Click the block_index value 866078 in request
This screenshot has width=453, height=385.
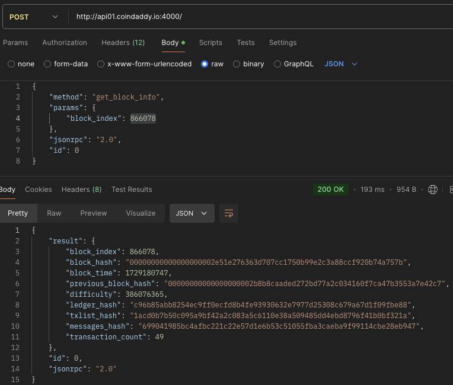click(x=143, y=118)
